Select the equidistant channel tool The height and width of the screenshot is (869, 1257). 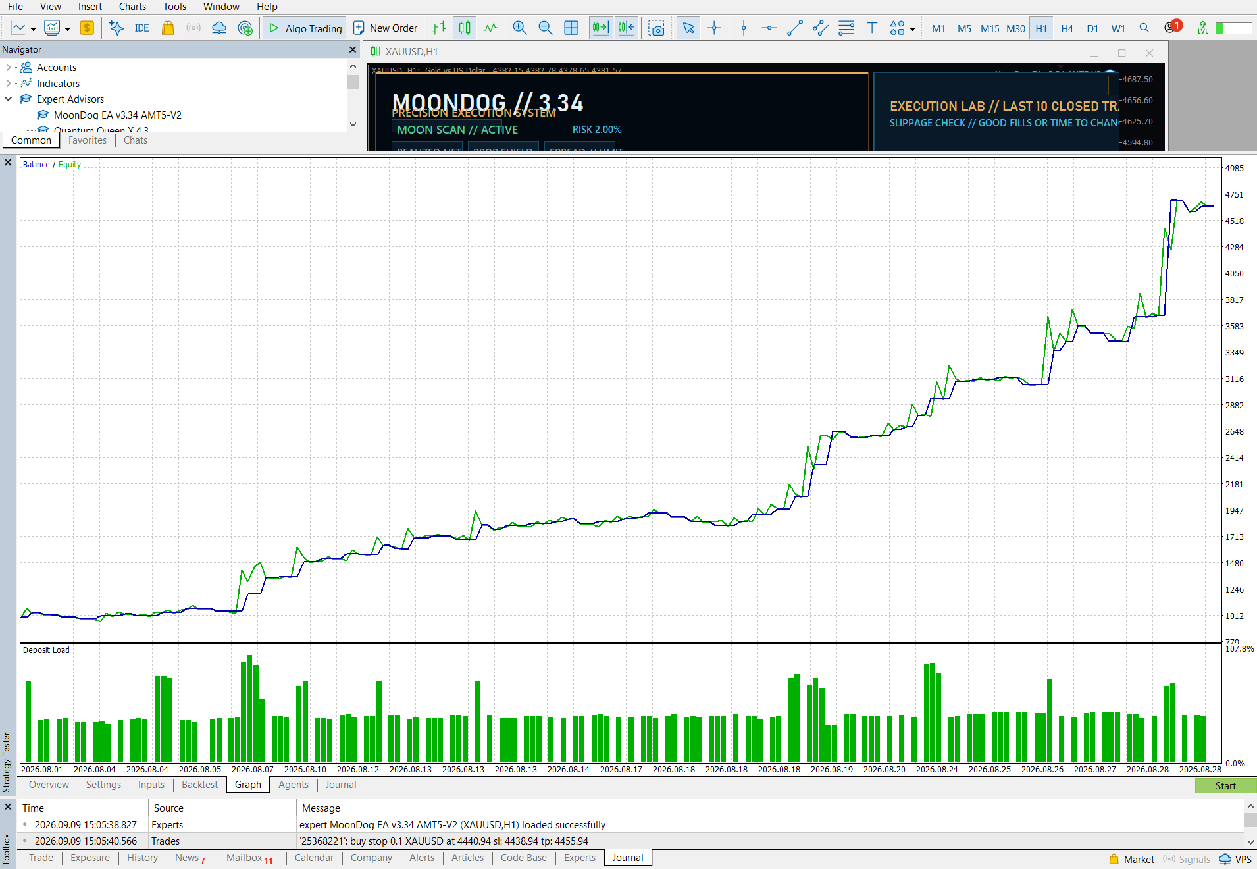(821, 28)
